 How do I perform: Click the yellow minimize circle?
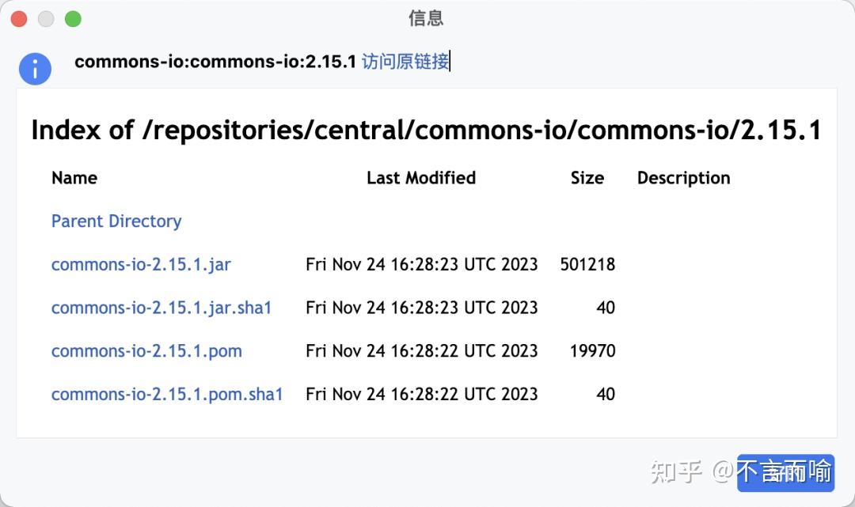46,17
